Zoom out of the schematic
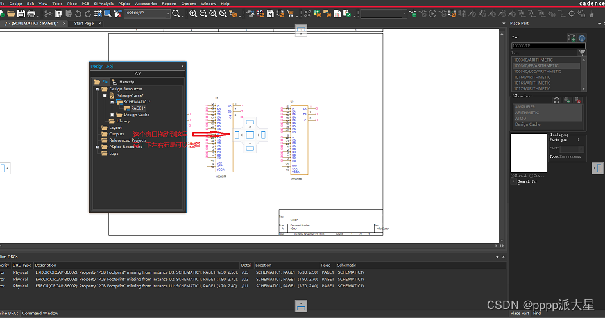 pyautogui.click(x=203, y=14)
